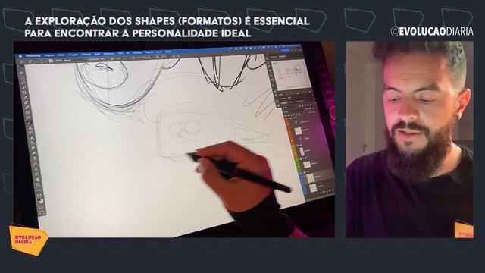Image resolution: width=485 pixels, height=273 pixels.
Task: Select the Eyedropper tool
Action: click(x=26, y=98)
